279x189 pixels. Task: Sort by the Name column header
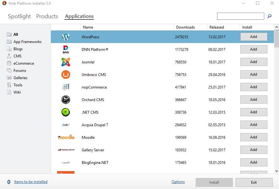(x=127, y=27)
